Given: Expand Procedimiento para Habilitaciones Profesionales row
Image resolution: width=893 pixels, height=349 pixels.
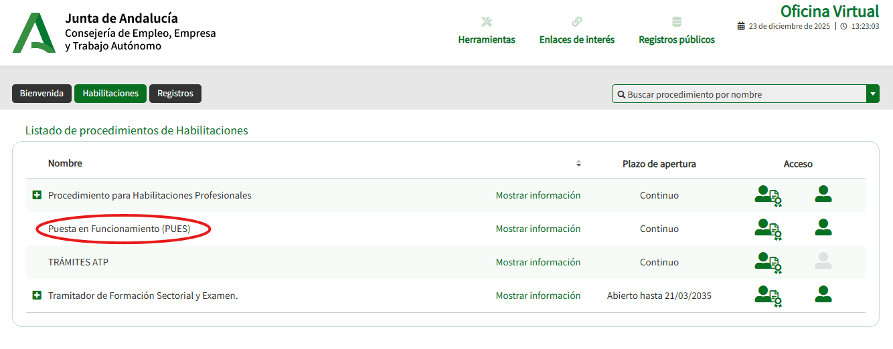Looking at the screenshot, I should (x=37, y=195).
